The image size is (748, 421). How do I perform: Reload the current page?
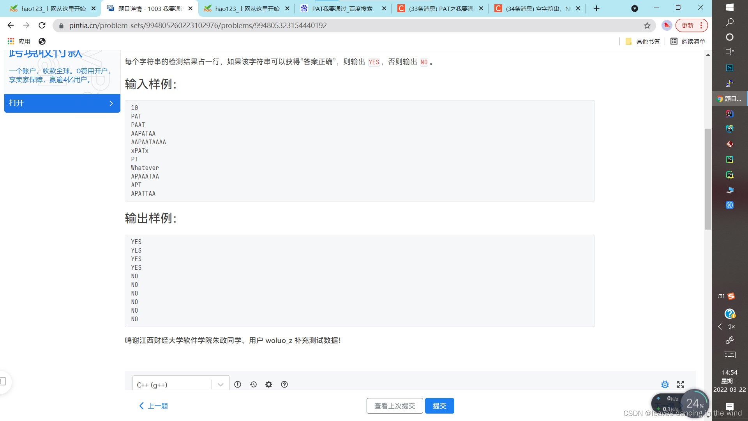42,26
